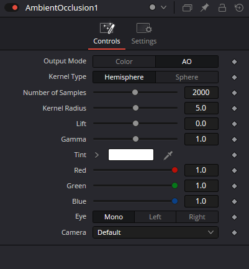Set Output Mode to Color

click(x=124, y=62)
